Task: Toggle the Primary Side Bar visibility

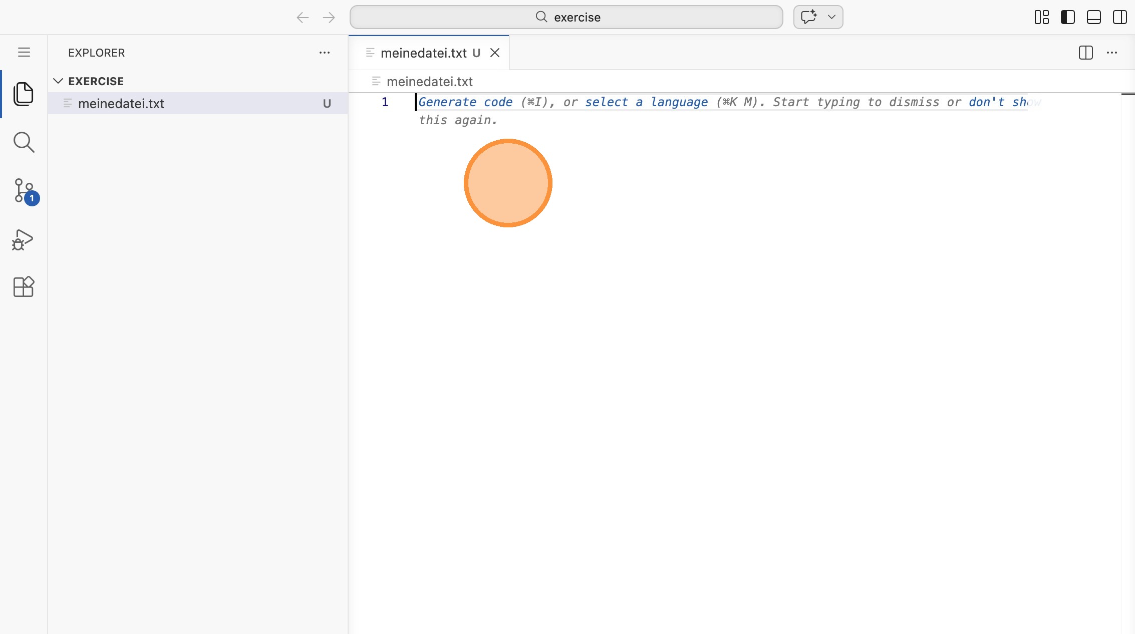Action: (x=1067, y=17)
